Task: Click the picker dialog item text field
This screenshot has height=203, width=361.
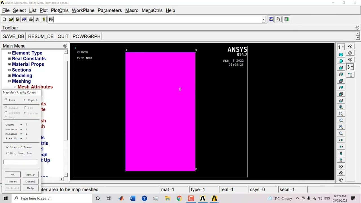Action: tap(21, 162)
